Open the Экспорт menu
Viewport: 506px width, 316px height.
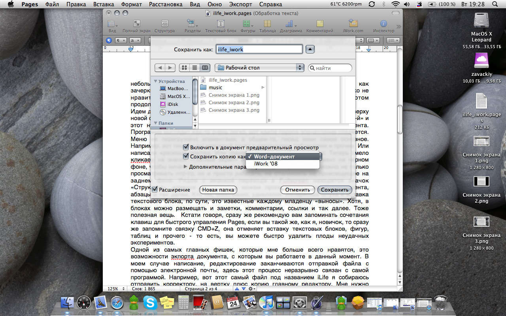tap(241, 4)
